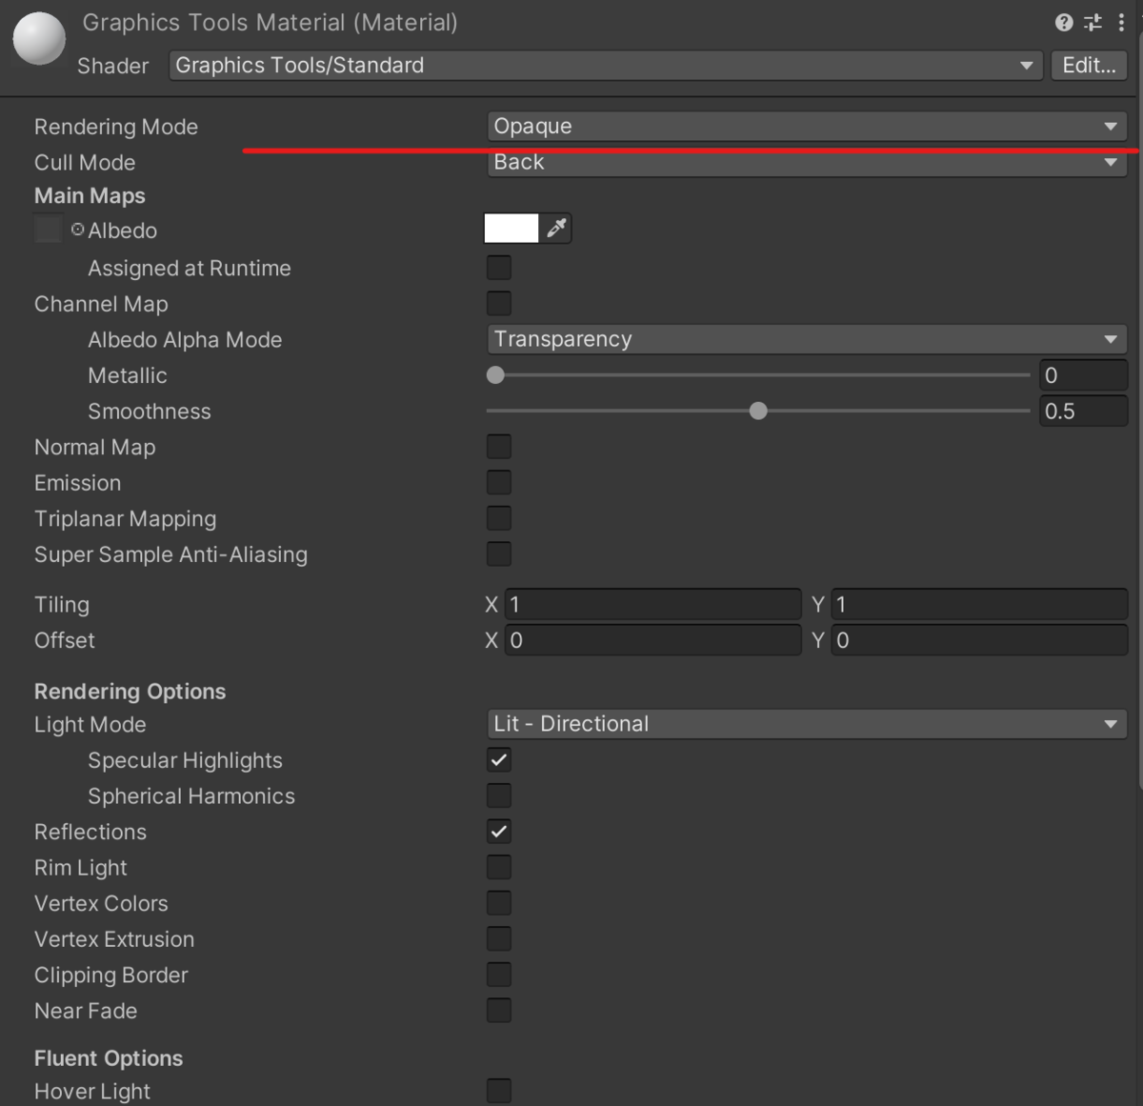Click the material preview sphere
This screenshot has width=1143, height=1106.
pyautogui.click(x=38, y=38)
